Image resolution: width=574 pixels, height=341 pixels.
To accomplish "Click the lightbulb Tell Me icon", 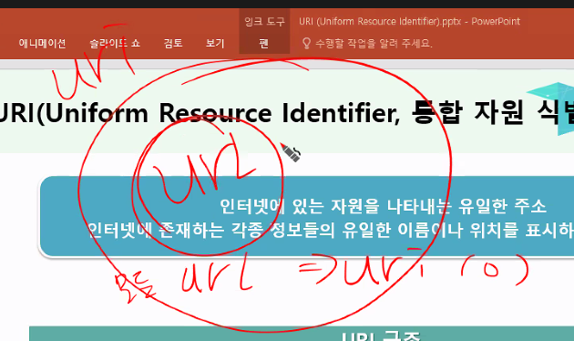I will [x=306, y=43].
